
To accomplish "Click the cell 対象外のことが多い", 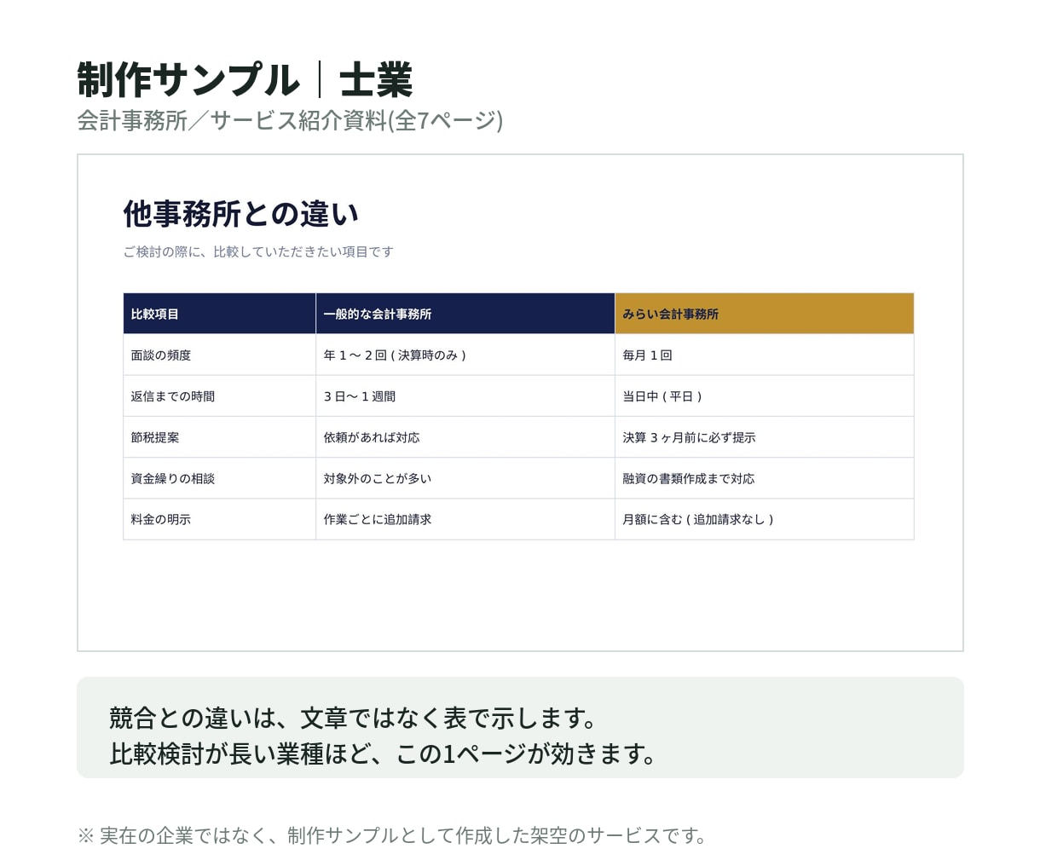I will [x=465, y=477].
